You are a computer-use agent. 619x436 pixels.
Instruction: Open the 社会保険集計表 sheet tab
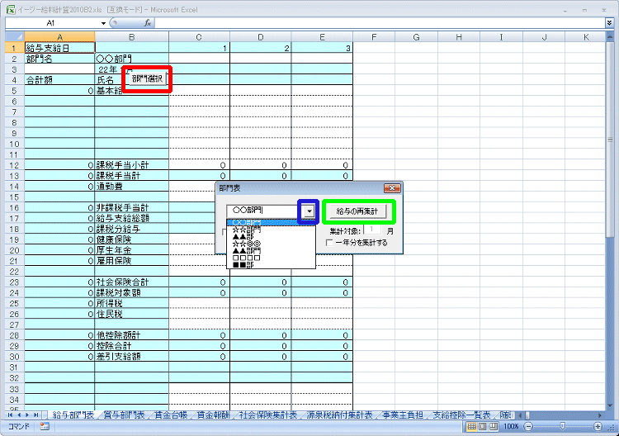pyautogui.click(x=269, y=415)
